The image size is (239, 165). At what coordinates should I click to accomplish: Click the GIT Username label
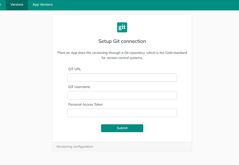79,87
